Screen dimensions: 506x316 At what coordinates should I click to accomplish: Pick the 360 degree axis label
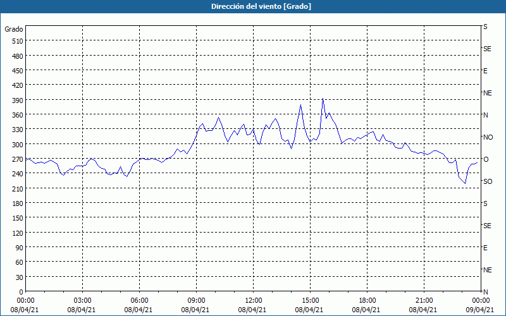click(18, 115)
